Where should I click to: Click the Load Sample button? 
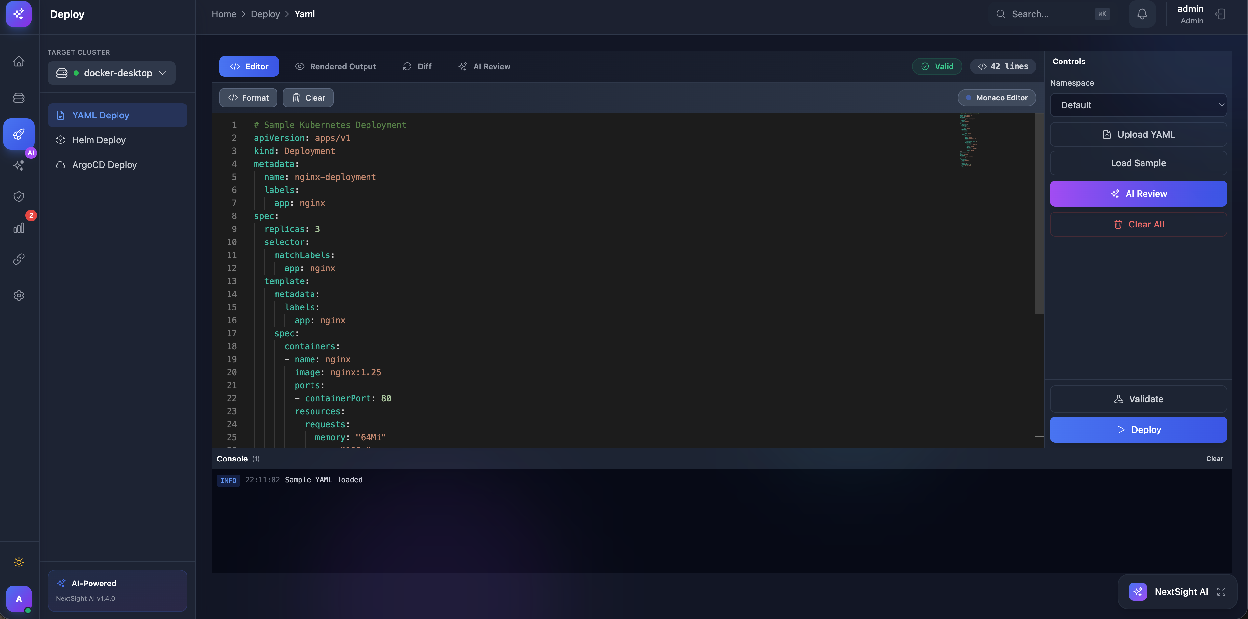point(1139,163)
